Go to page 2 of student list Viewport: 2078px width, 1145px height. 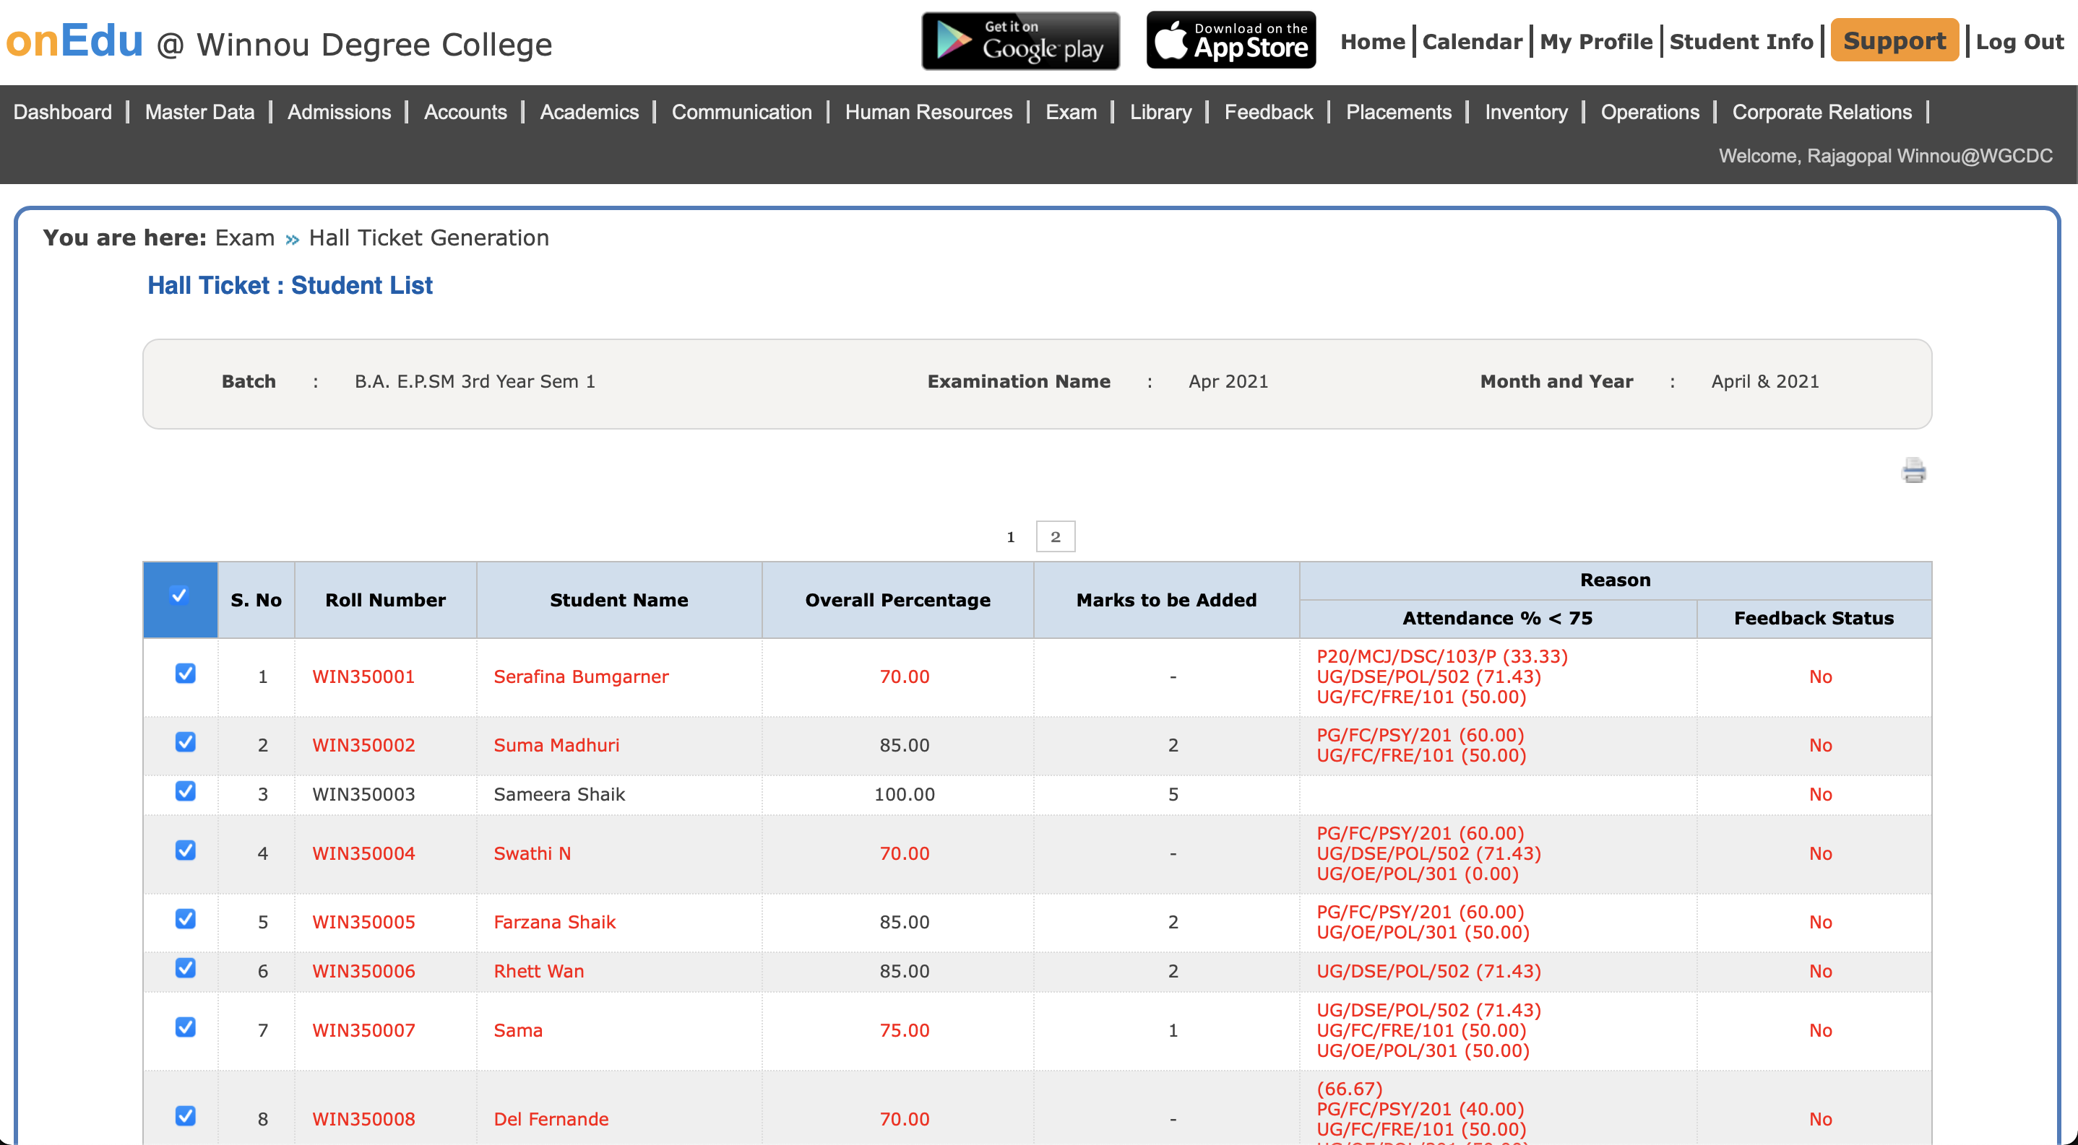(1055, 537)
